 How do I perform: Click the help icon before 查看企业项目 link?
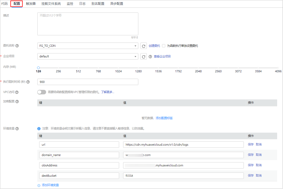(x=150, y=57)
